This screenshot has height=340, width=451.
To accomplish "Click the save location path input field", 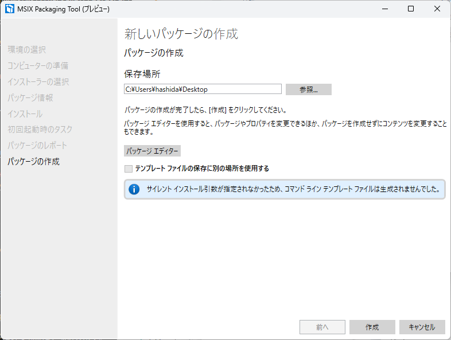I will (x=203, y=89).
